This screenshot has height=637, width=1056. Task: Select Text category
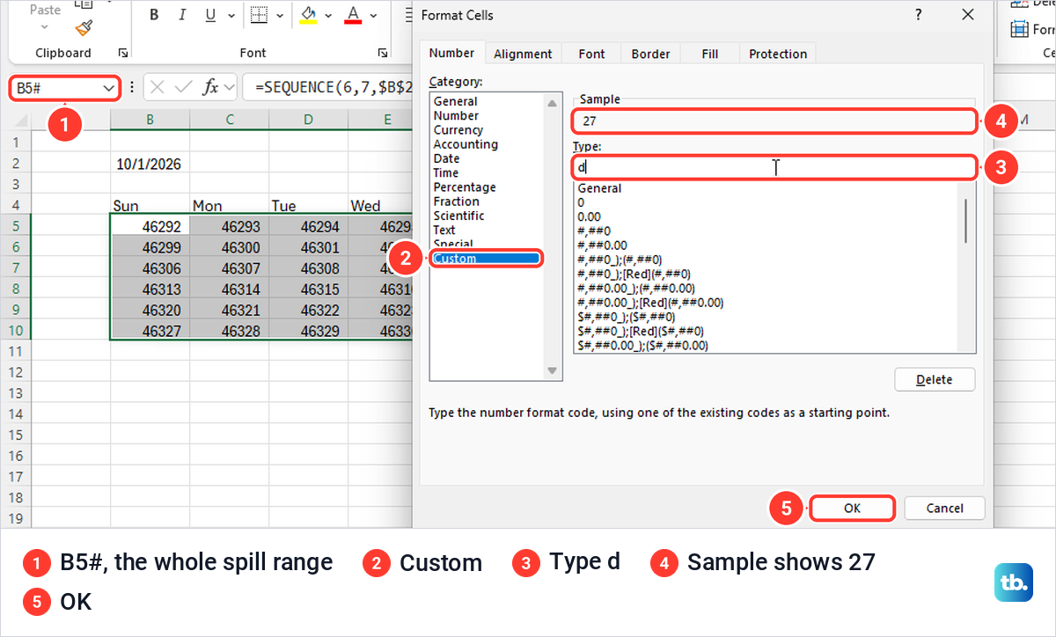pyautogui.click(x=444, y=230)
